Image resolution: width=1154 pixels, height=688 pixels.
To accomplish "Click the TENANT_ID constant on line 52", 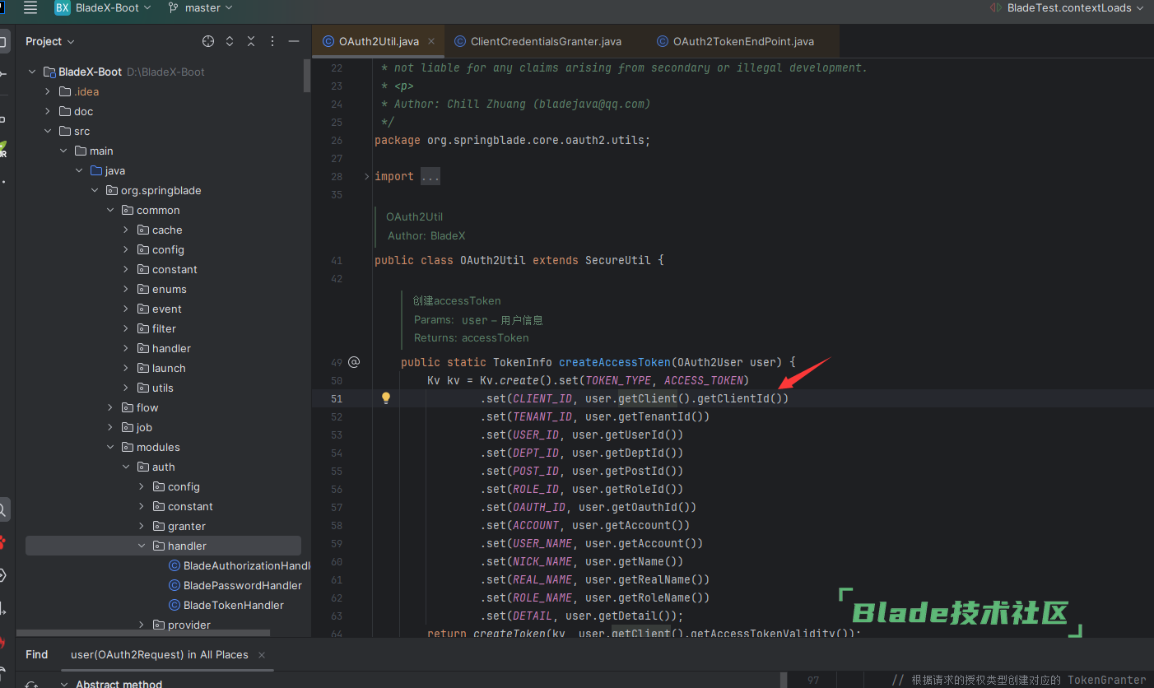I will 542,416.
